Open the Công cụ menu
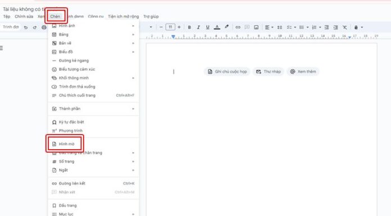Screen dimensions: 391x216 [96, 16]
